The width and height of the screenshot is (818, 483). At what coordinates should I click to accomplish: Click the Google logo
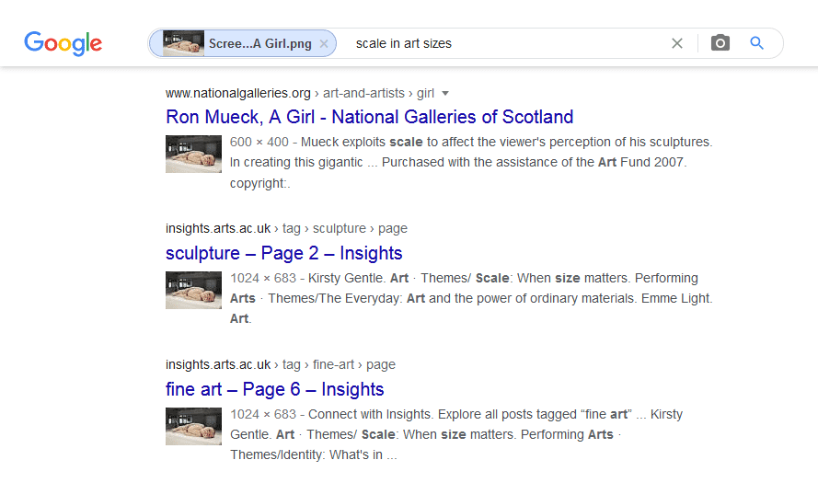(x=63, y=43)
